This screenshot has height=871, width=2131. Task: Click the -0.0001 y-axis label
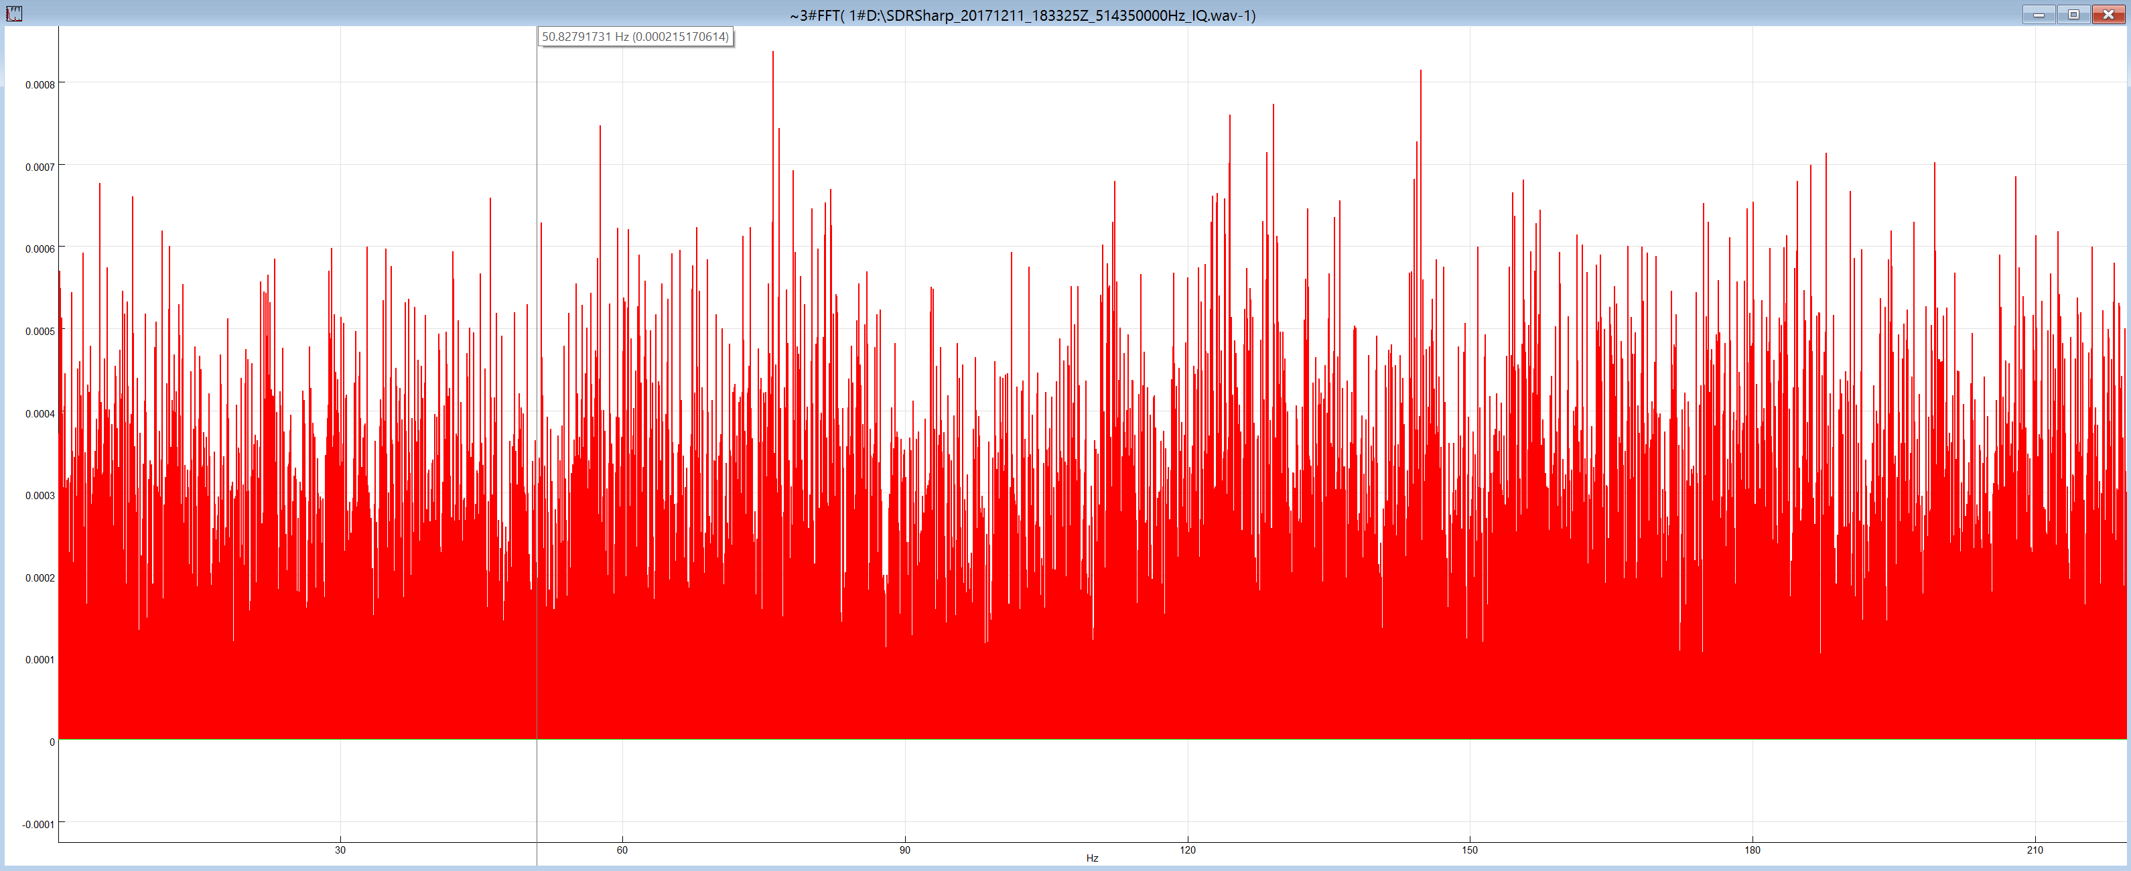pos(38,824)
